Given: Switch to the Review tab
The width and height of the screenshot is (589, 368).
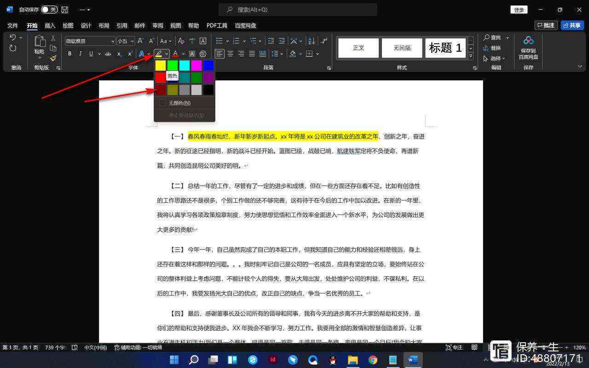Looking at the screenshot, I should point(158,26).
